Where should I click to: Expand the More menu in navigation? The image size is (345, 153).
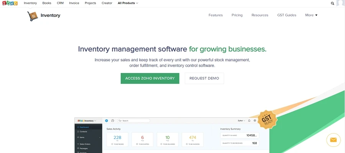311,15
